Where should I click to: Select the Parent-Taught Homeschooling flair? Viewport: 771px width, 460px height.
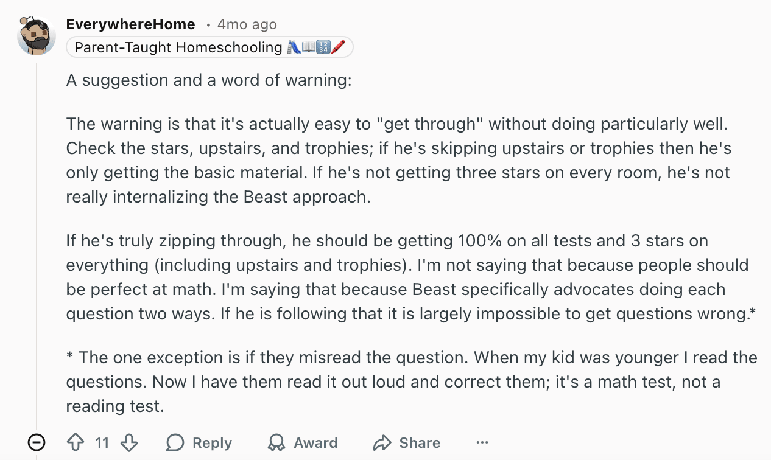click(209, 47)
